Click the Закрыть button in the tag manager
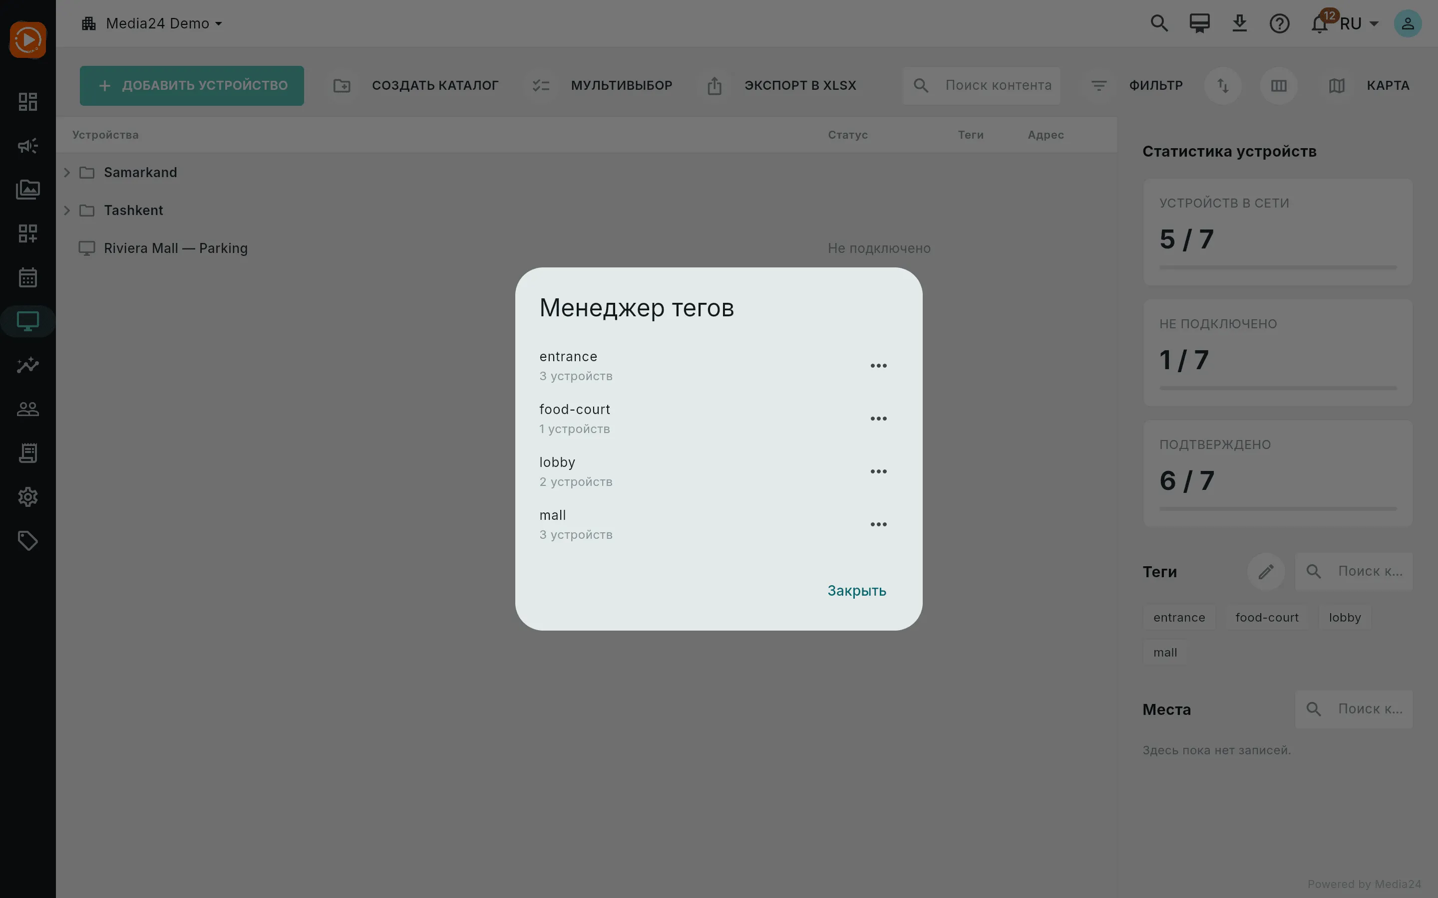Image resolution: width=1438 pixels, height=898 pixels. click(x=856, y=591)
